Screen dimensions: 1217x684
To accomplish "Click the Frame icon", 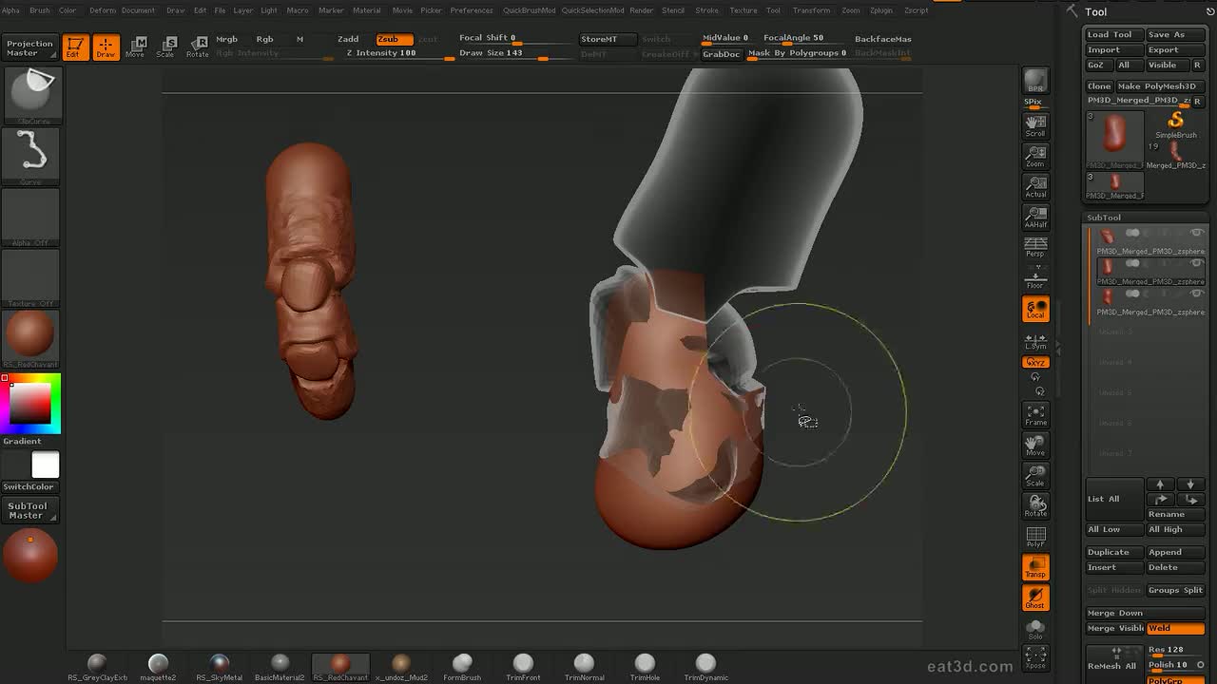I will [1035, 414].
